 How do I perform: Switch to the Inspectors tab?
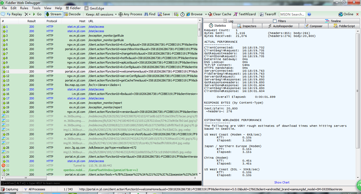247,26
